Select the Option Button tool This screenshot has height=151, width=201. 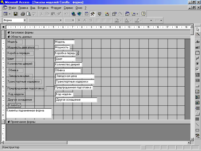coord(197,64)
